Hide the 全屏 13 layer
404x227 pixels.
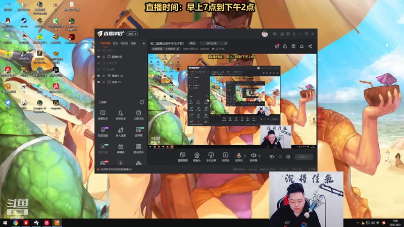point(98,82)
